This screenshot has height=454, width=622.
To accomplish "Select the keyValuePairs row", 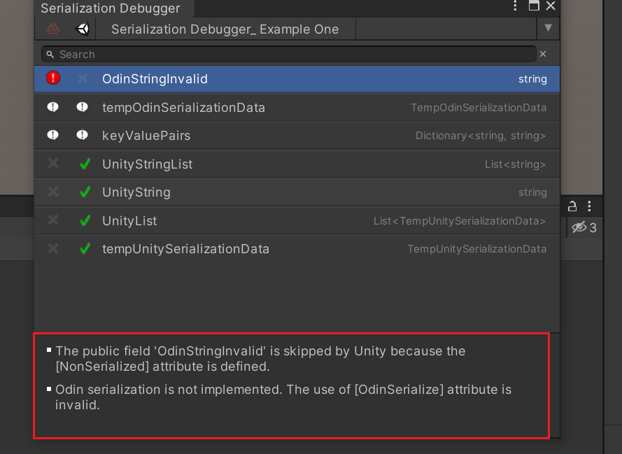I will pos(297,136).
